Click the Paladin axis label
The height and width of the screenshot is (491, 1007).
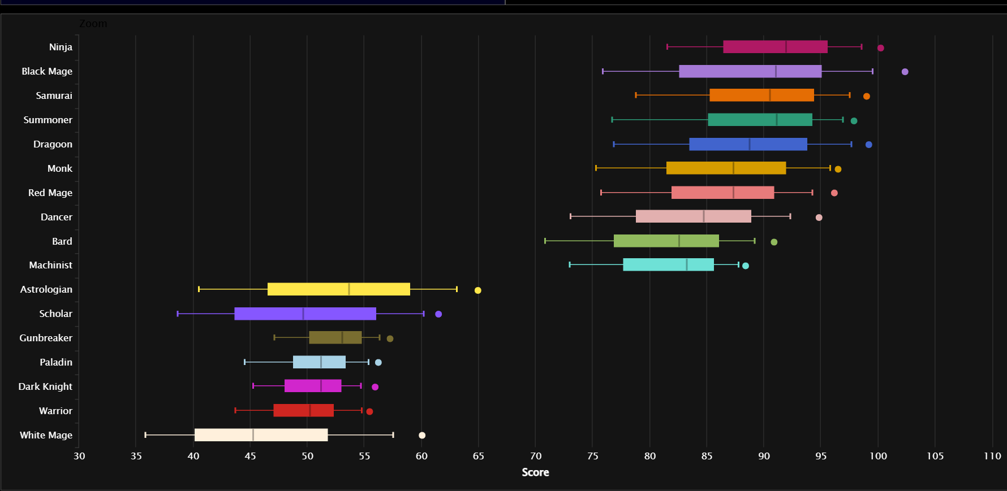pyautogui.click(x=56, y=362)
